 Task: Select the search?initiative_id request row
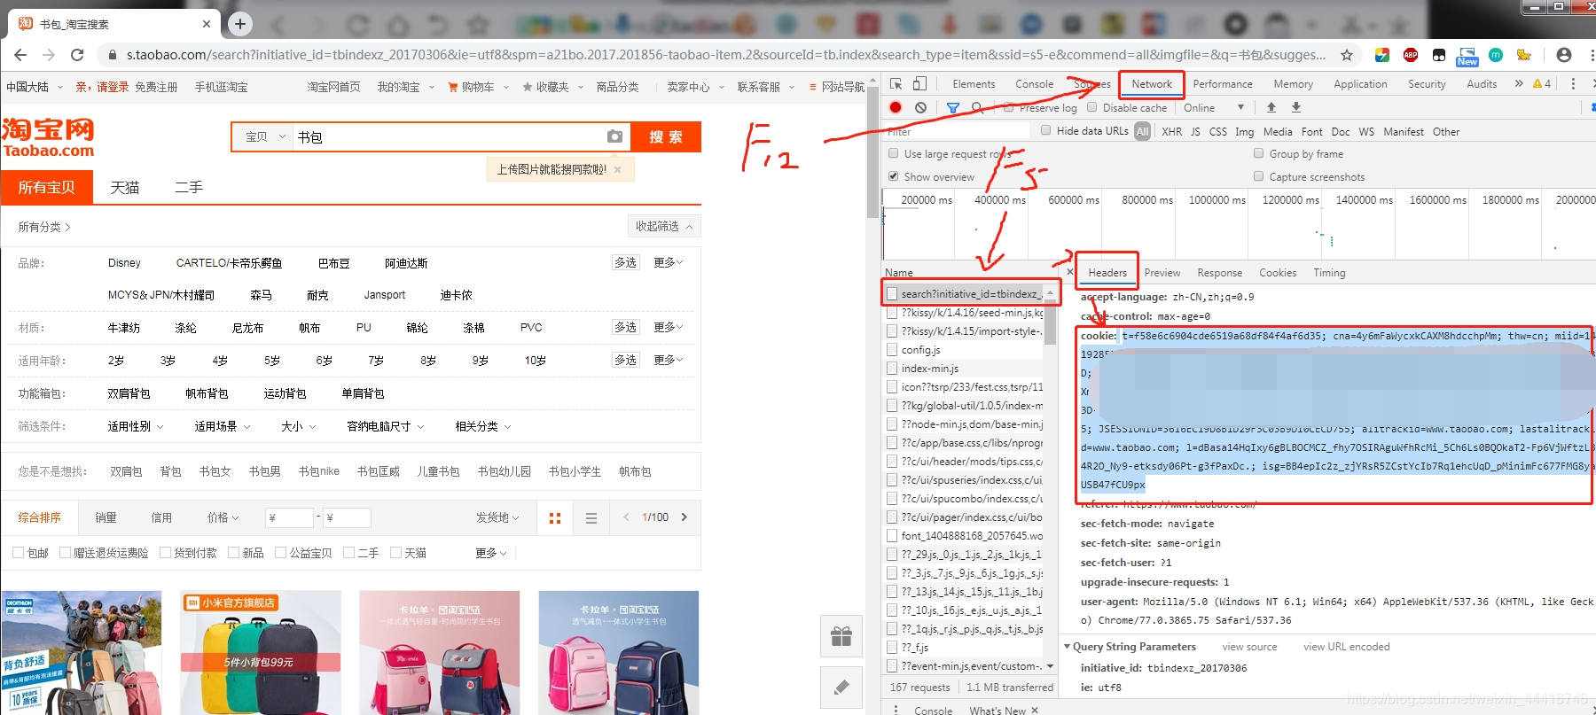click(965, 293)
